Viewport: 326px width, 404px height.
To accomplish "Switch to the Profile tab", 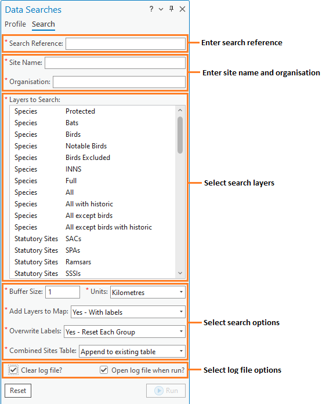I will [15, 24].
